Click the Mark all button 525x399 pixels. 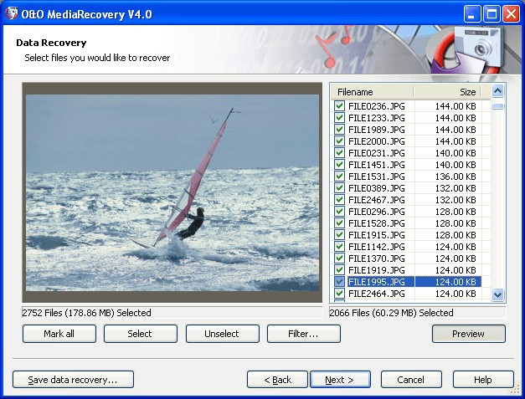tap(59, 334)
